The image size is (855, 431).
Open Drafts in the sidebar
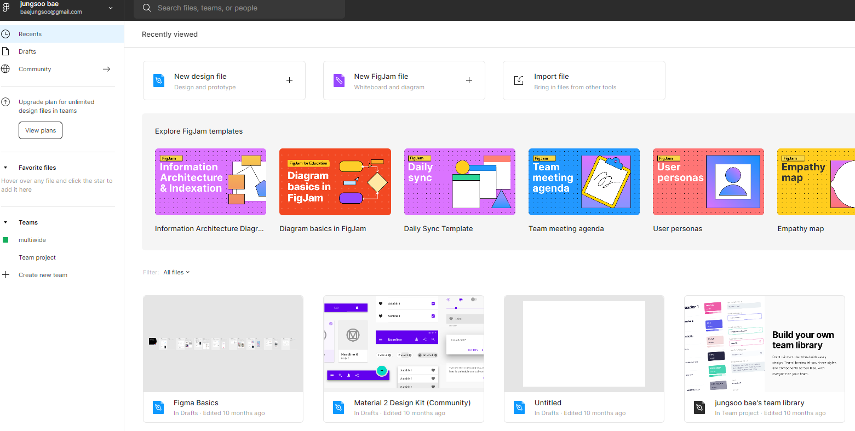[x=62, y=51]
